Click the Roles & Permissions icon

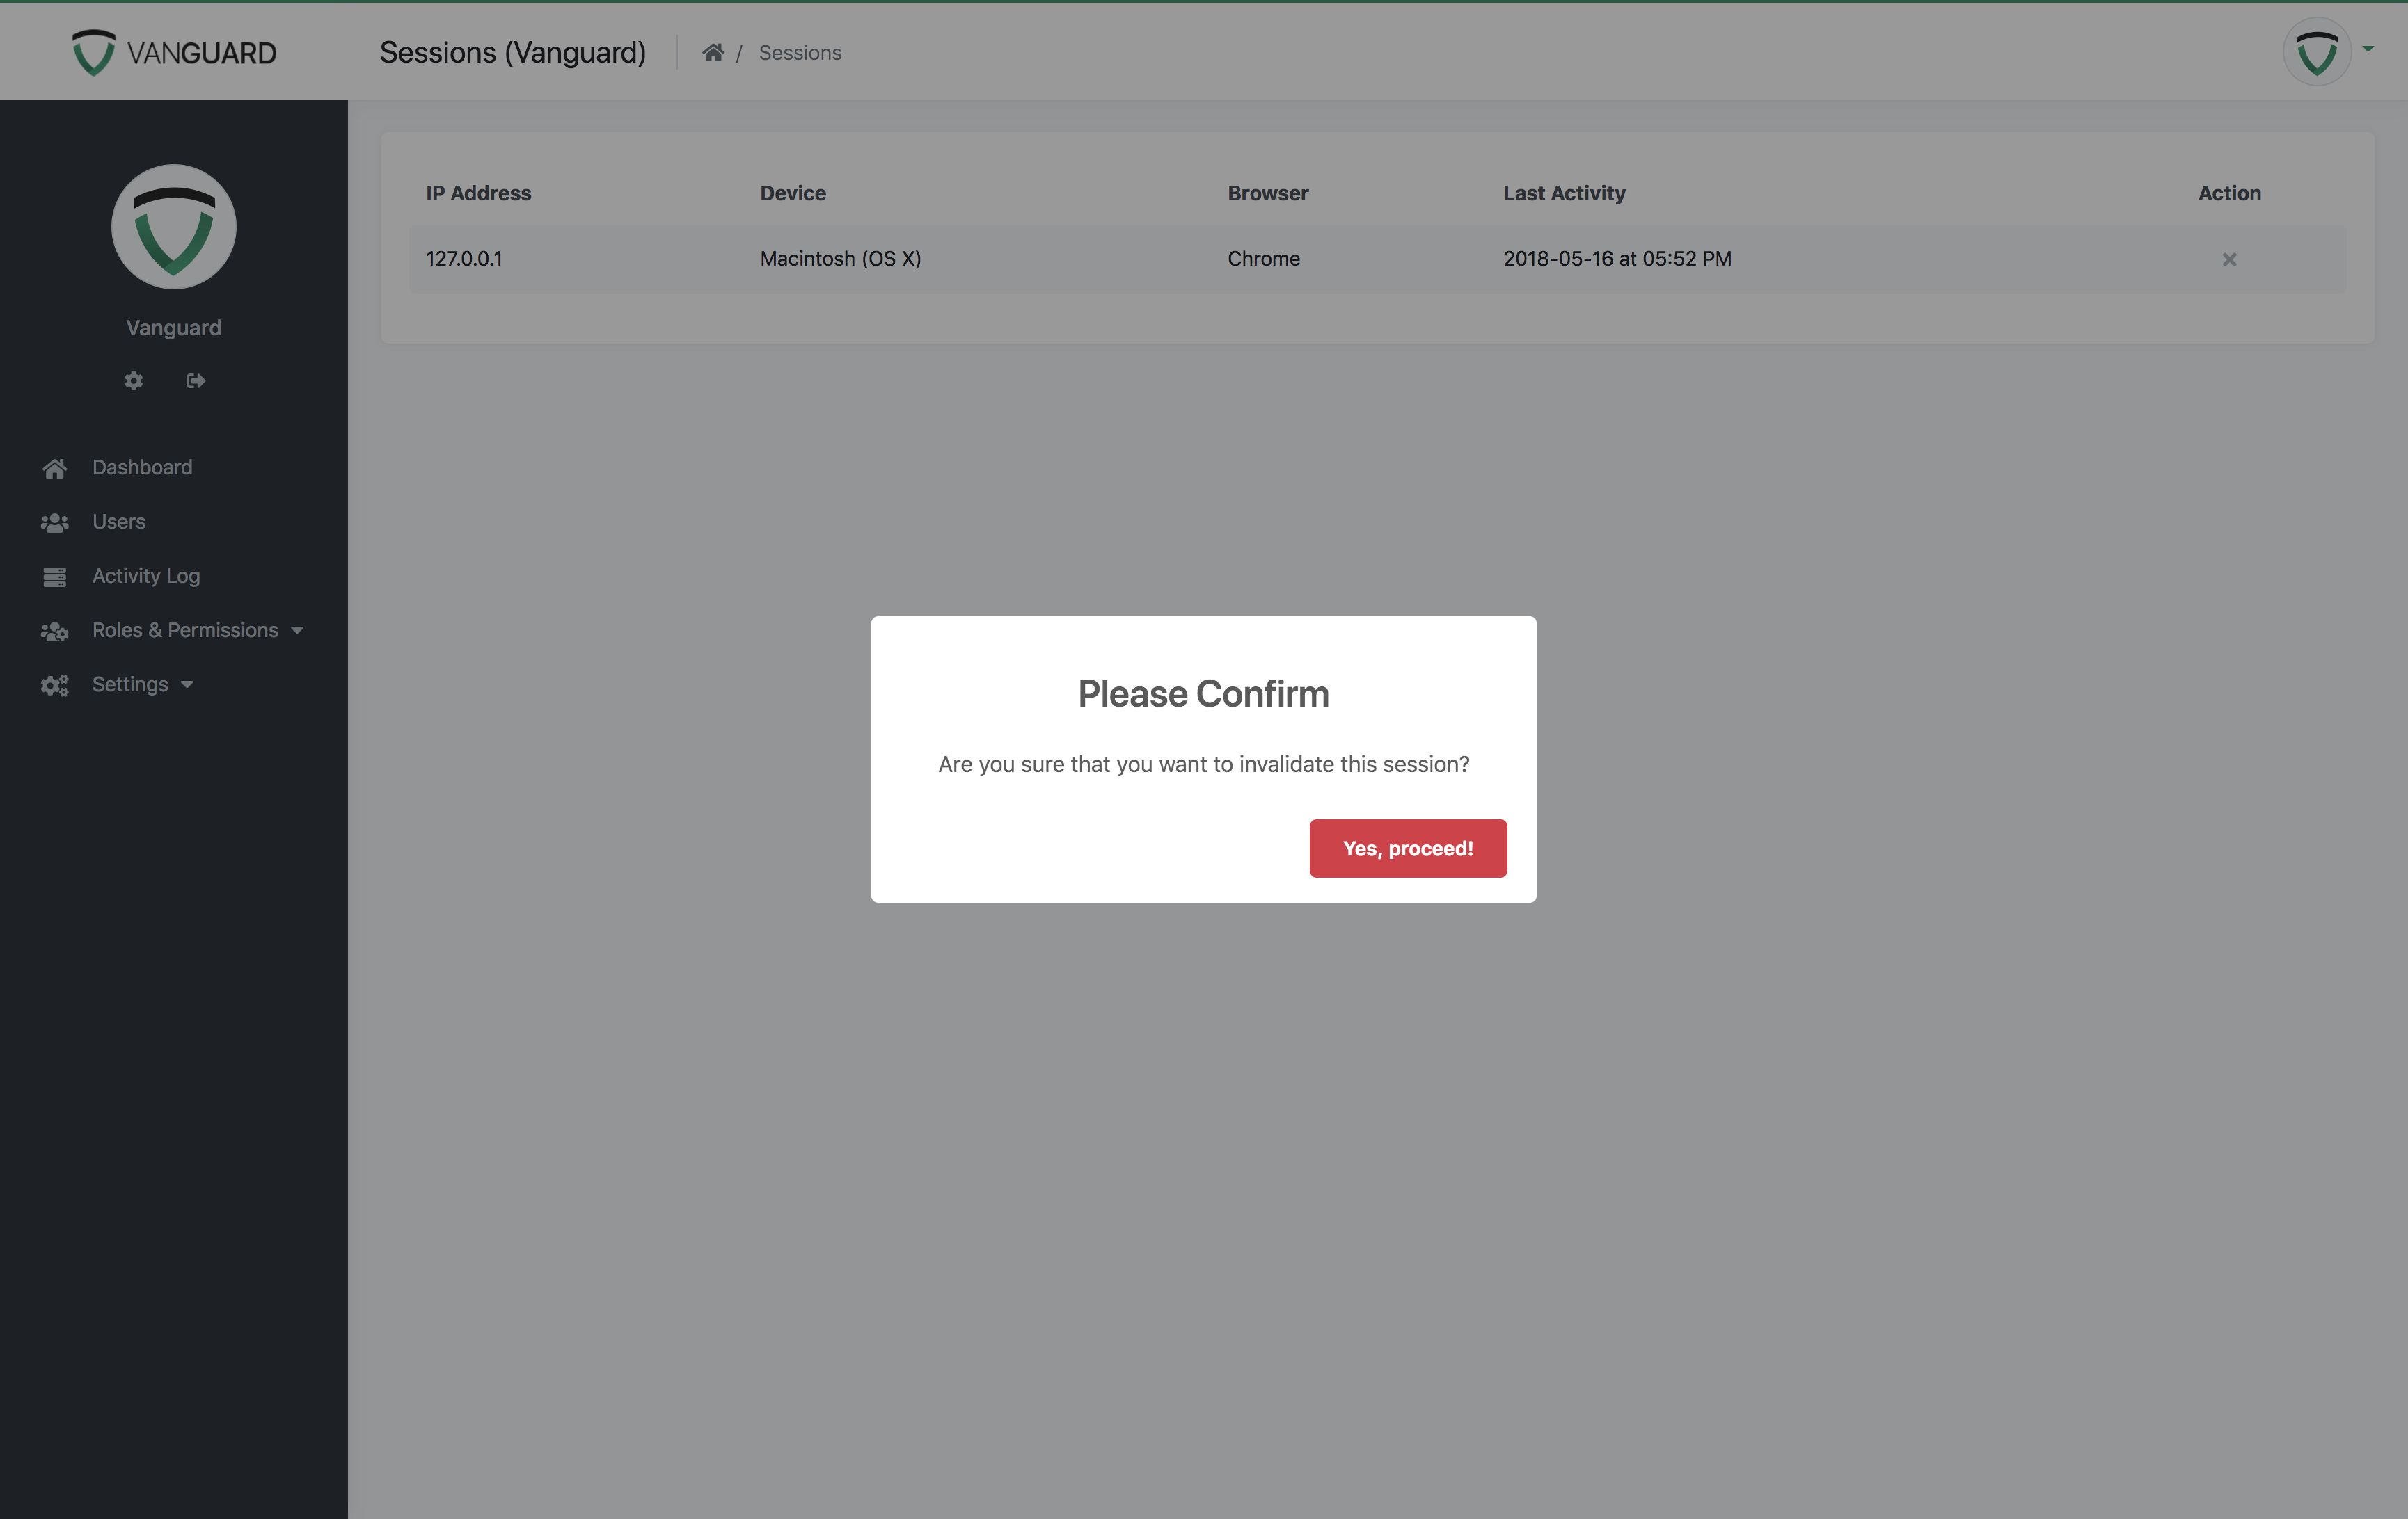click(55, 631)
